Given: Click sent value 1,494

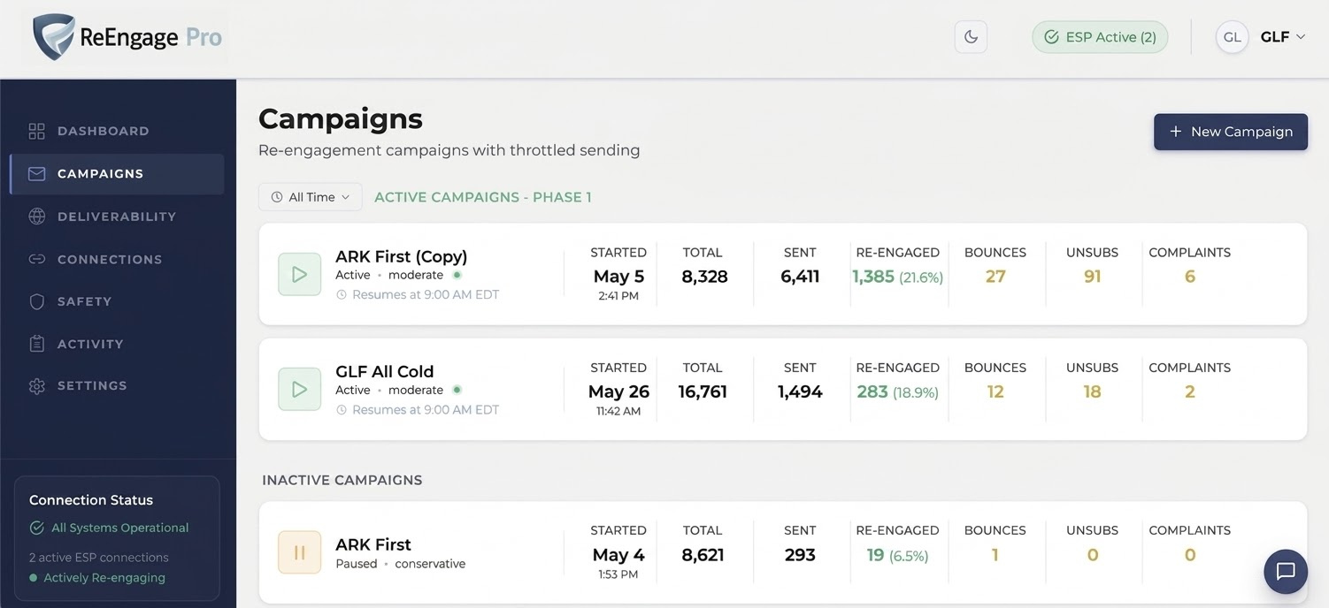Looking at the screenshot, I should pyautogui.click(x=800, y=391).
